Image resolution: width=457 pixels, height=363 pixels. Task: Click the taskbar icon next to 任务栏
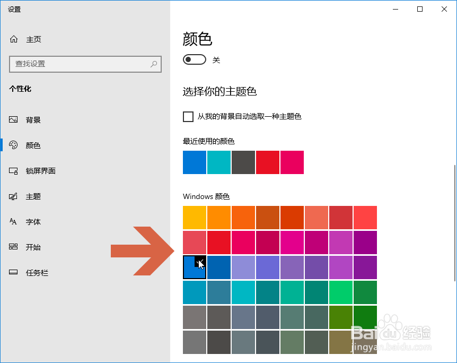(x=13, y=272)
